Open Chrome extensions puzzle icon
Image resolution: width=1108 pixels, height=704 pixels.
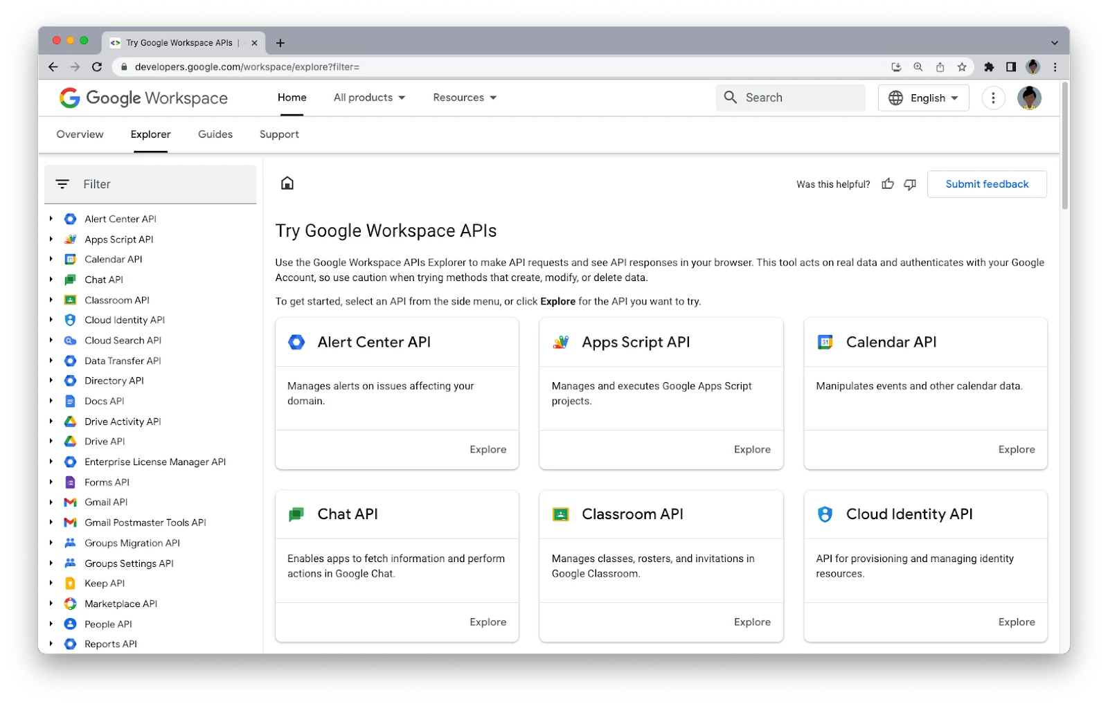coord(989,67)
